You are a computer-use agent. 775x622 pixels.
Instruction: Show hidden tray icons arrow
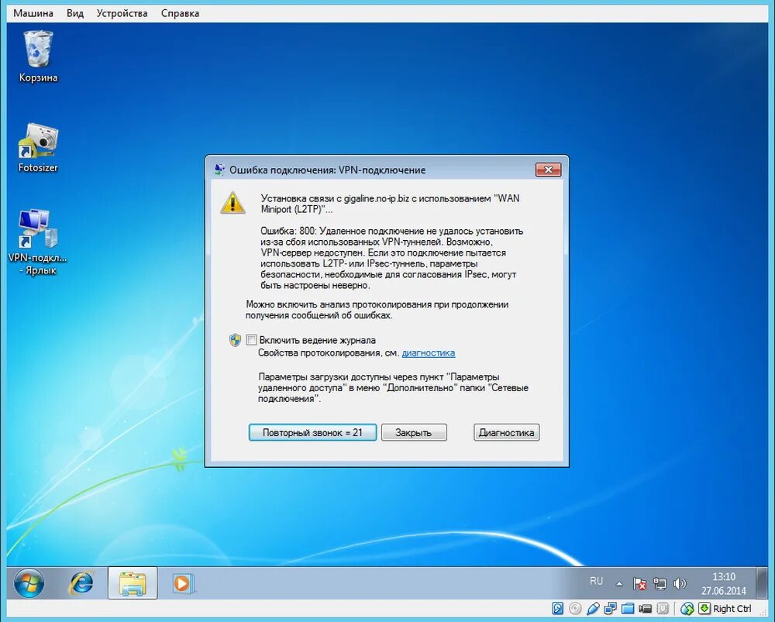tap(619, 584)
